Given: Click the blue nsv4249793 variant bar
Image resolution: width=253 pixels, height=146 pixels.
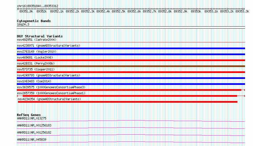Looking at the screenshot, I should pyautogui.click(x=131, y=78).
